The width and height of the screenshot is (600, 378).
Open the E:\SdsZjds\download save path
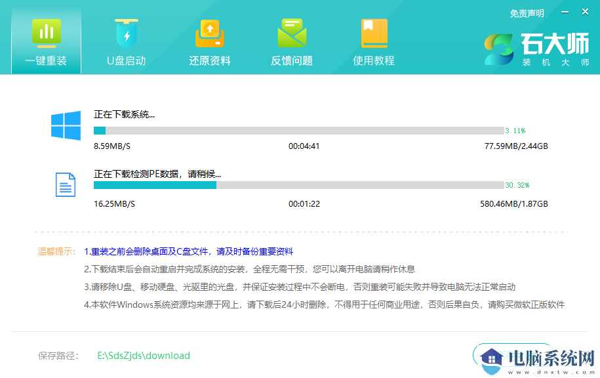(144, 356)
